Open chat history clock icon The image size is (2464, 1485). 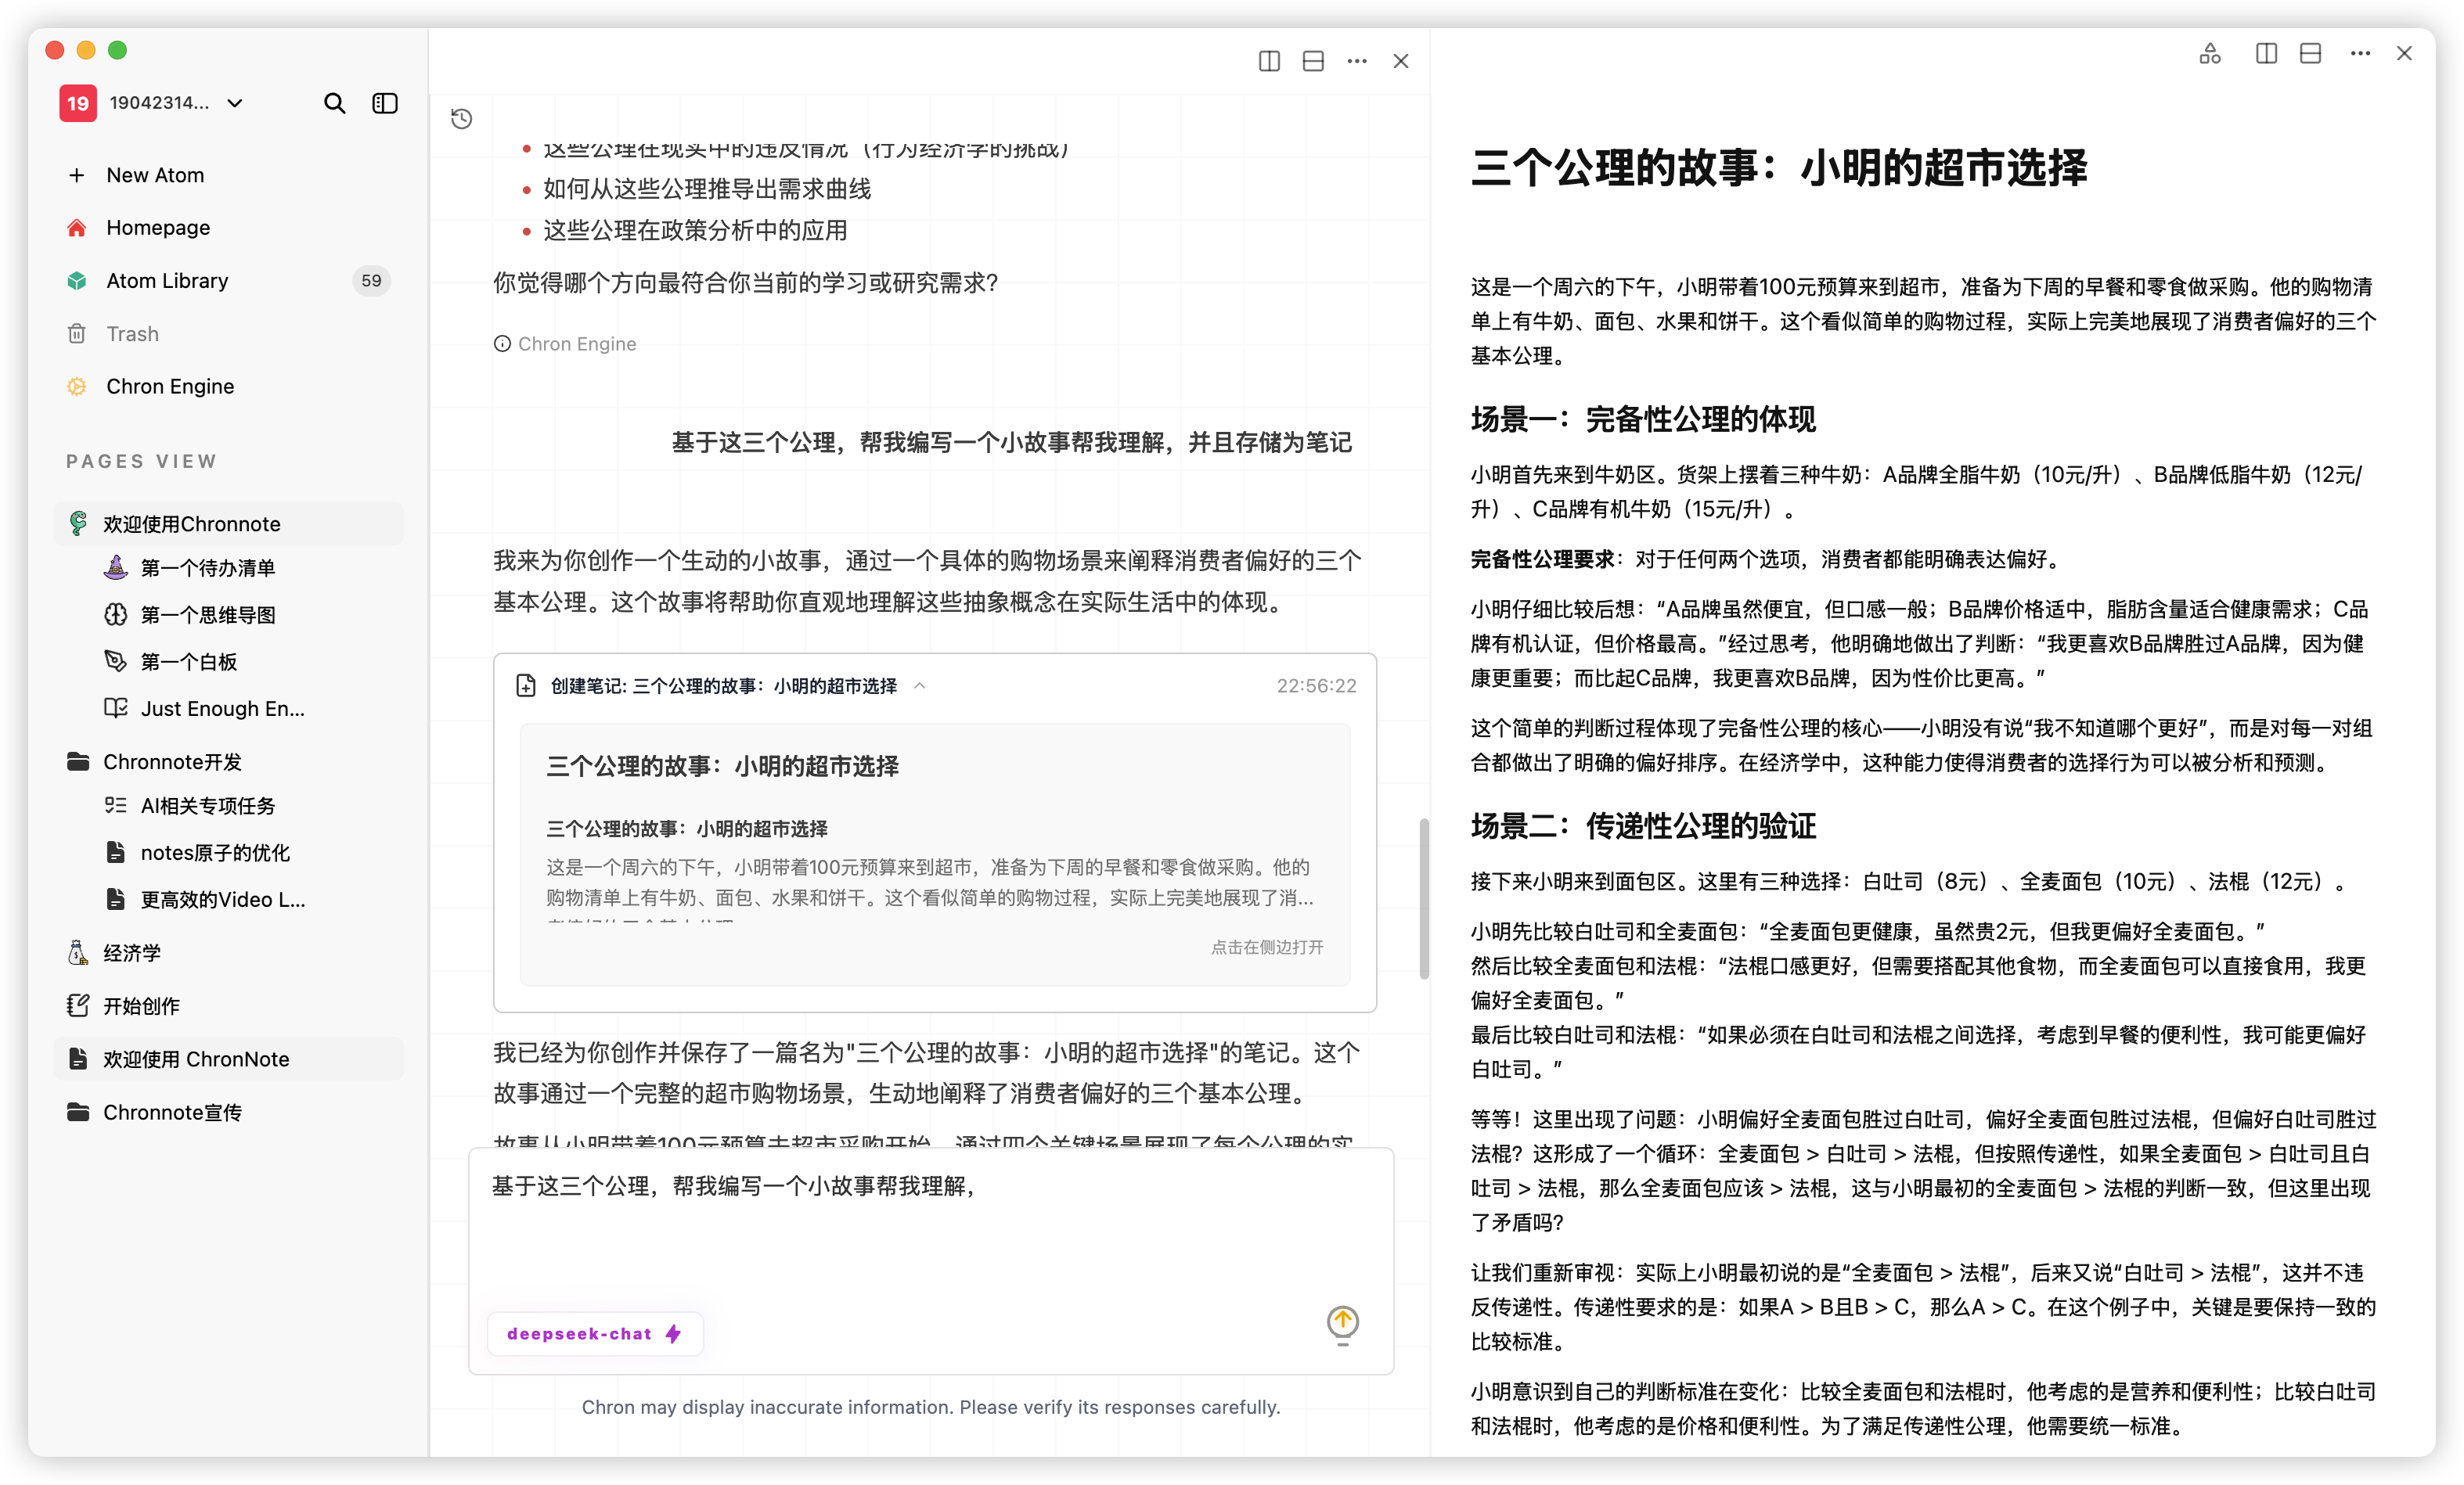[461, 119]
